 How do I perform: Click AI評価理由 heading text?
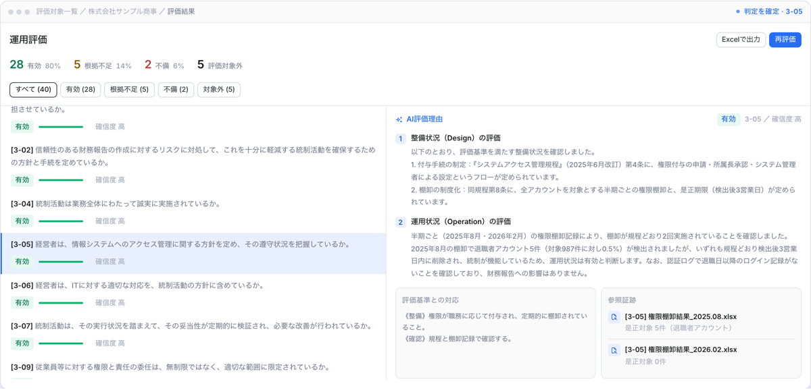[x=424, y=119]
